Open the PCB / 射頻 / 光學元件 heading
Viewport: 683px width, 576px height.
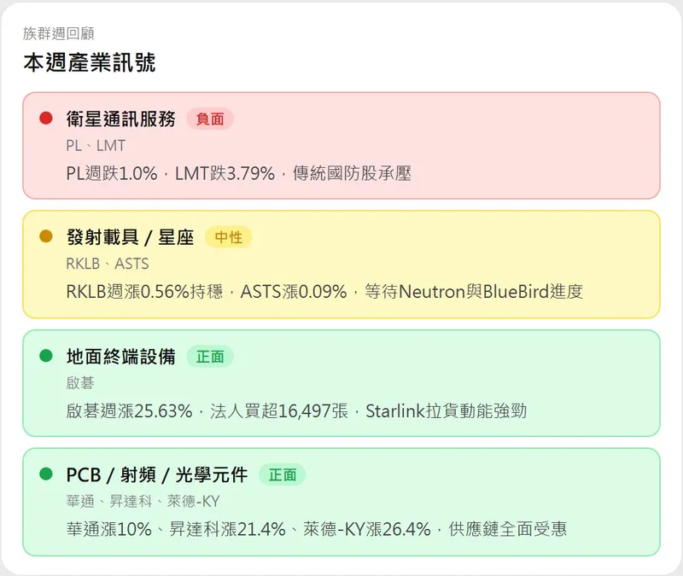(x=156, y=475)
